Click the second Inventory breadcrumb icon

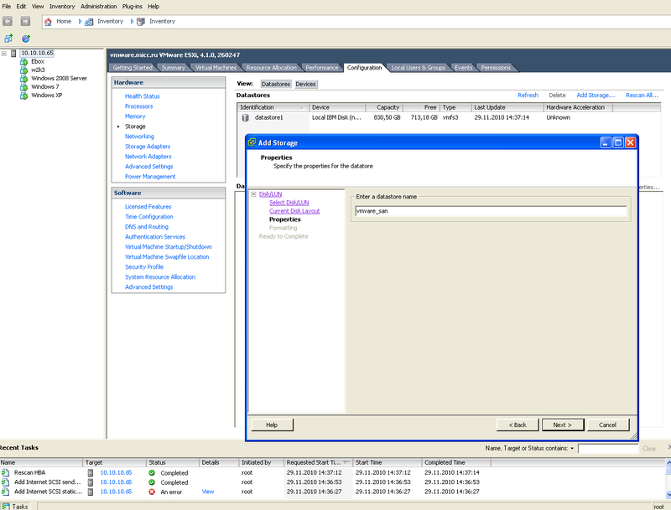(x=141, y=22)
